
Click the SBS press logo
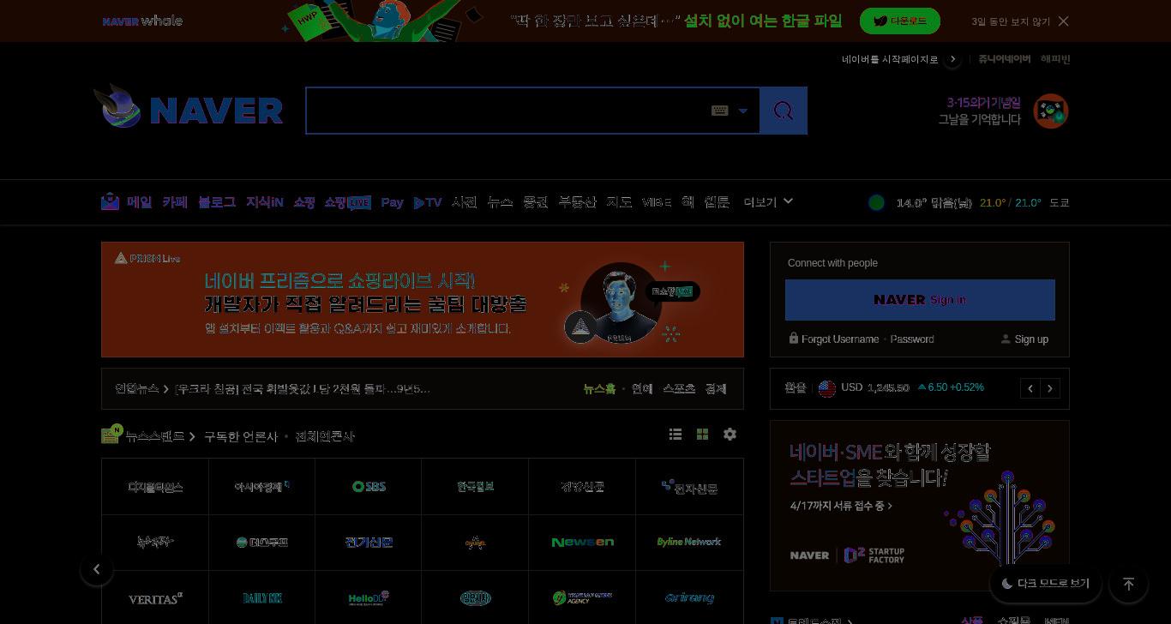369,486
